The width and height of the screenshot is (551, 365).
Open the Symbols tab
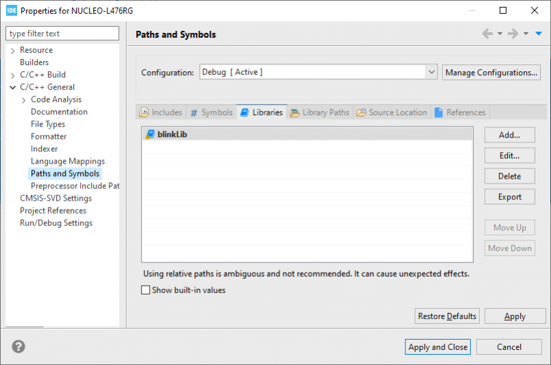(212, 112)
